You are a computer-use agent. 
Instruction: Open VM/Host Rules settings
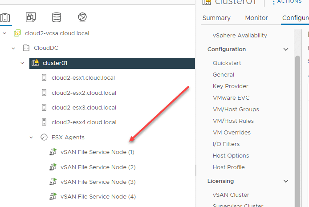233,121
